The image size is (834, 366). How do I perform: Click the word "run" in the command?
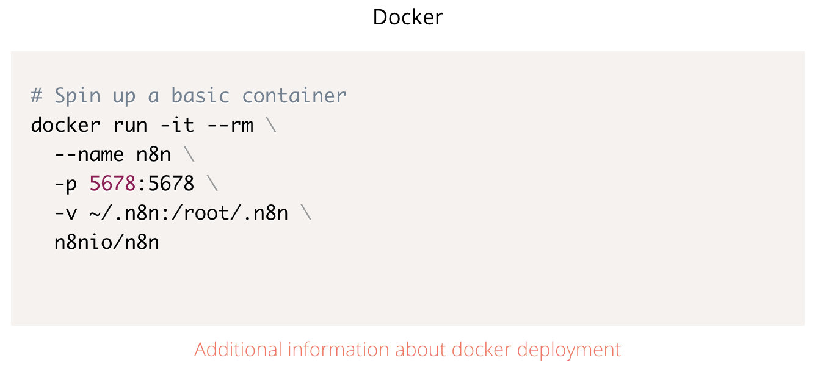131,125
